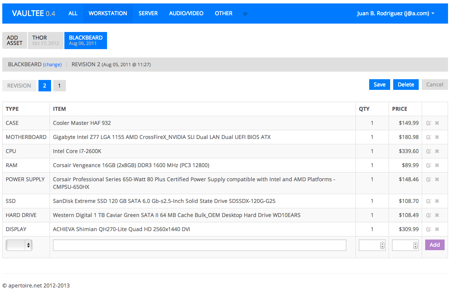Edit the CASE row with pencil icon
The image size is (453, 297).
(x=429, y=123)
